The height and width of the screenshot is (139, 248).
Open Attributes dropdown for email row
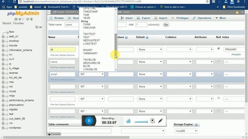(205, 74)
